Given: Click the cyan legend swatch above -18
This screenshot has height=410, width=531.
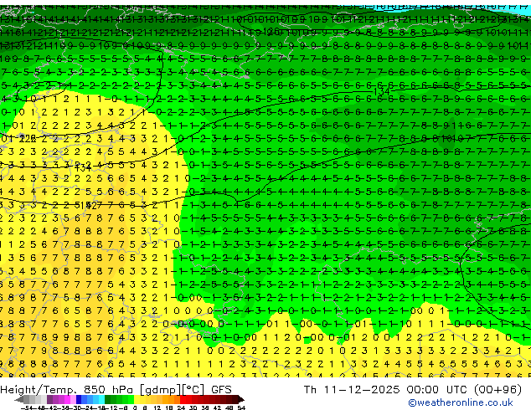Looking at the screenshot, I should click(x=101, y=399).
